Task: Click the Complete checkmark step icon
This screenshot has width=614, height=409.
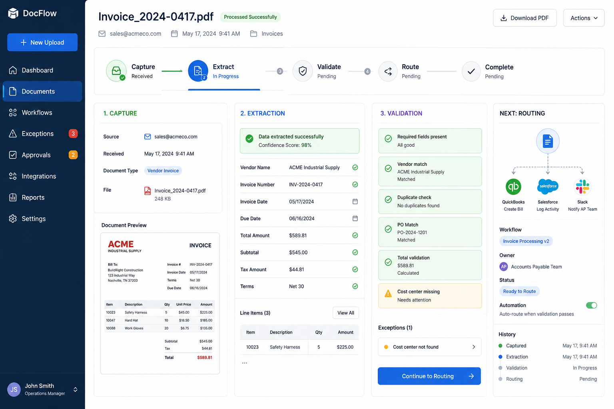Action: pos(471,71)
